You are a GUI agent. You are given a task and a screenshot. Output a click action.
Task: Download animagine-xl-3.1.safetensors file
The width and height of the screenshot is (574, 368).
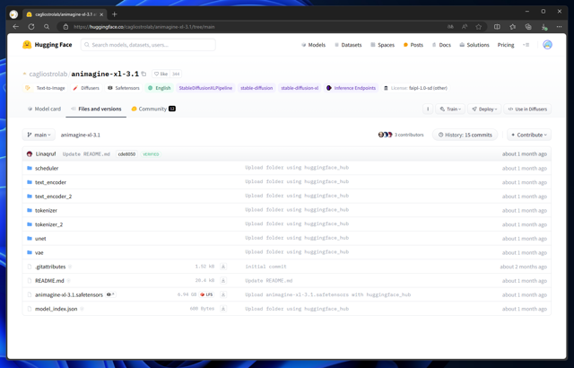coord(223,294)
